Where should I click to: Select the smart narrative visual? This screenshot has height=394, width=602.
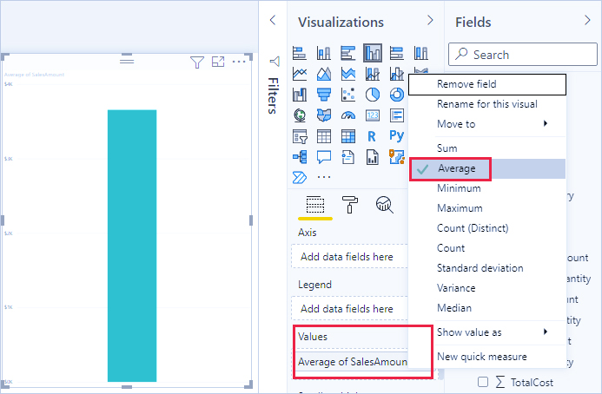(x=347, y=157)
